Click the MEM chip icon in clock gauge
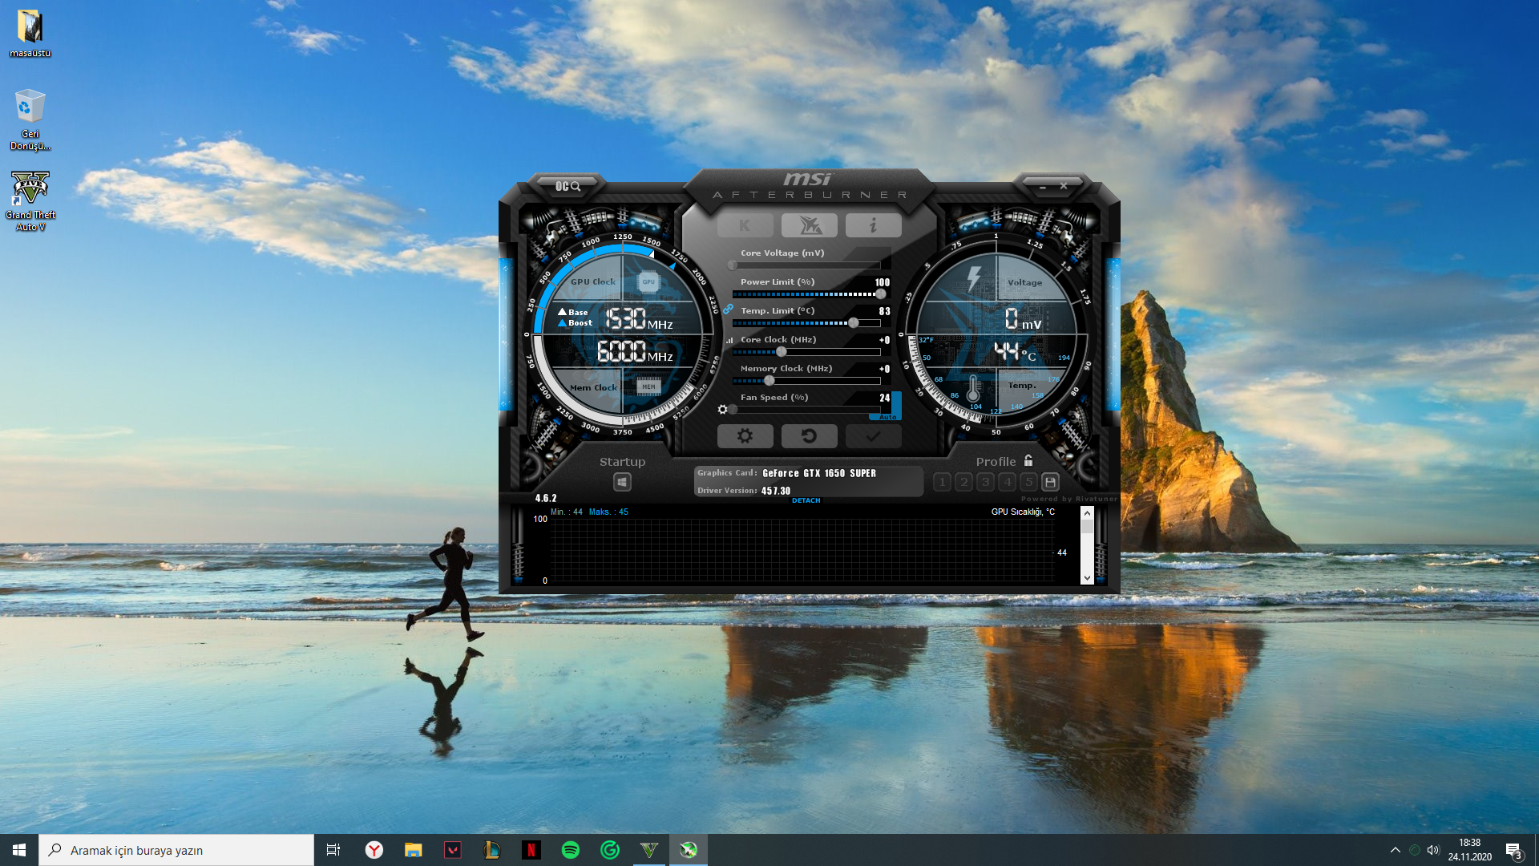 [x=648, y=386]
